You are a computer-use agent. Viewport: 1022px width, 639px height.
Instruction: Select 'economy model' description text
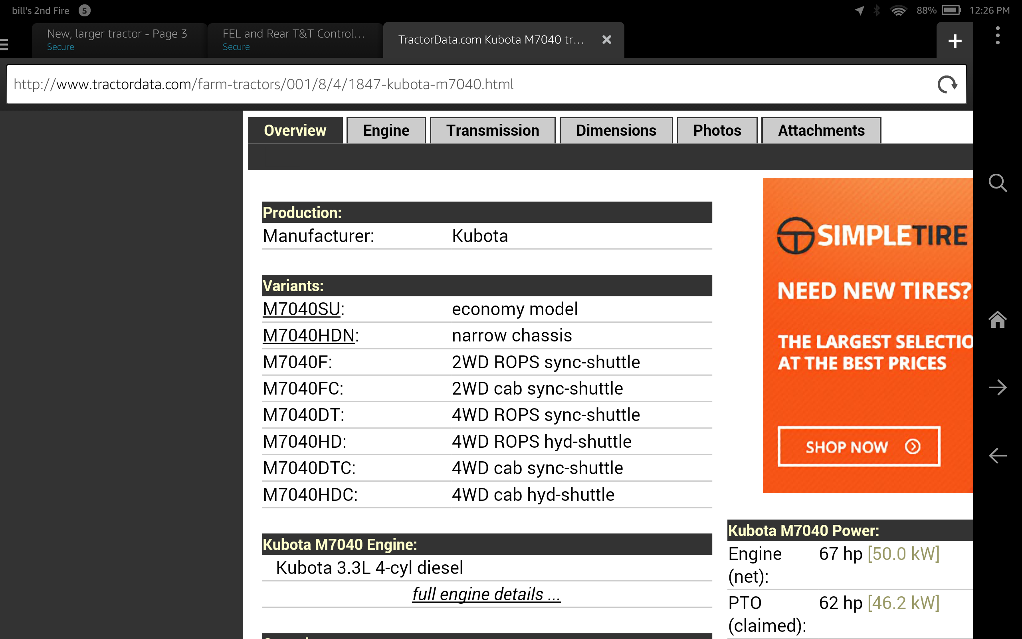click(x=515, y=309)
